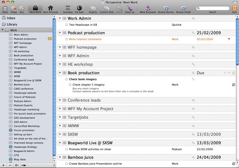The image size is (239, 168).
Task: Click the 13/03/2009 date on SXSW header
Action: [x=209, y=134]
